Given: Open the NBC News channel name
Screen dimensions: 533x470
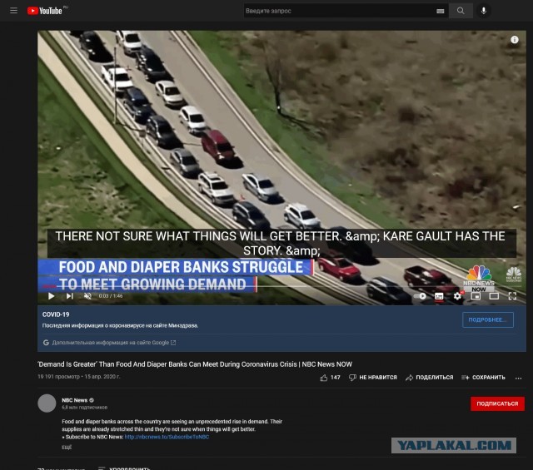Looking at the screenshot, I should (x=74, y=400).
